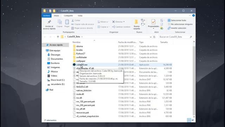Switch to details view icon
The width and height of the screenshot is (225, 127).
click(189, 120)
